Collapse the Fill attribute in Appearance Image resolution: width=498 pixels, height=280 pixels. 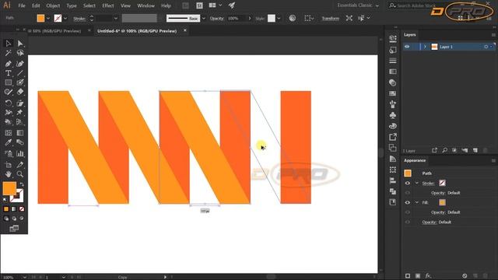[417, 202]
